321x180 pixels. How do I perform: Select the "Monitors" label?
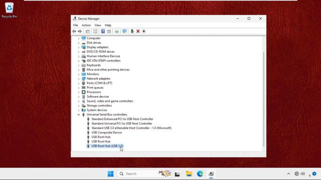coord(93,74)
